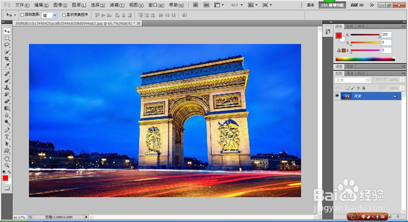This screenshot has height=222, width=408.
Task: Switch to the 基本 workspace
Action: pyautogui.click(x=311, y=5)
